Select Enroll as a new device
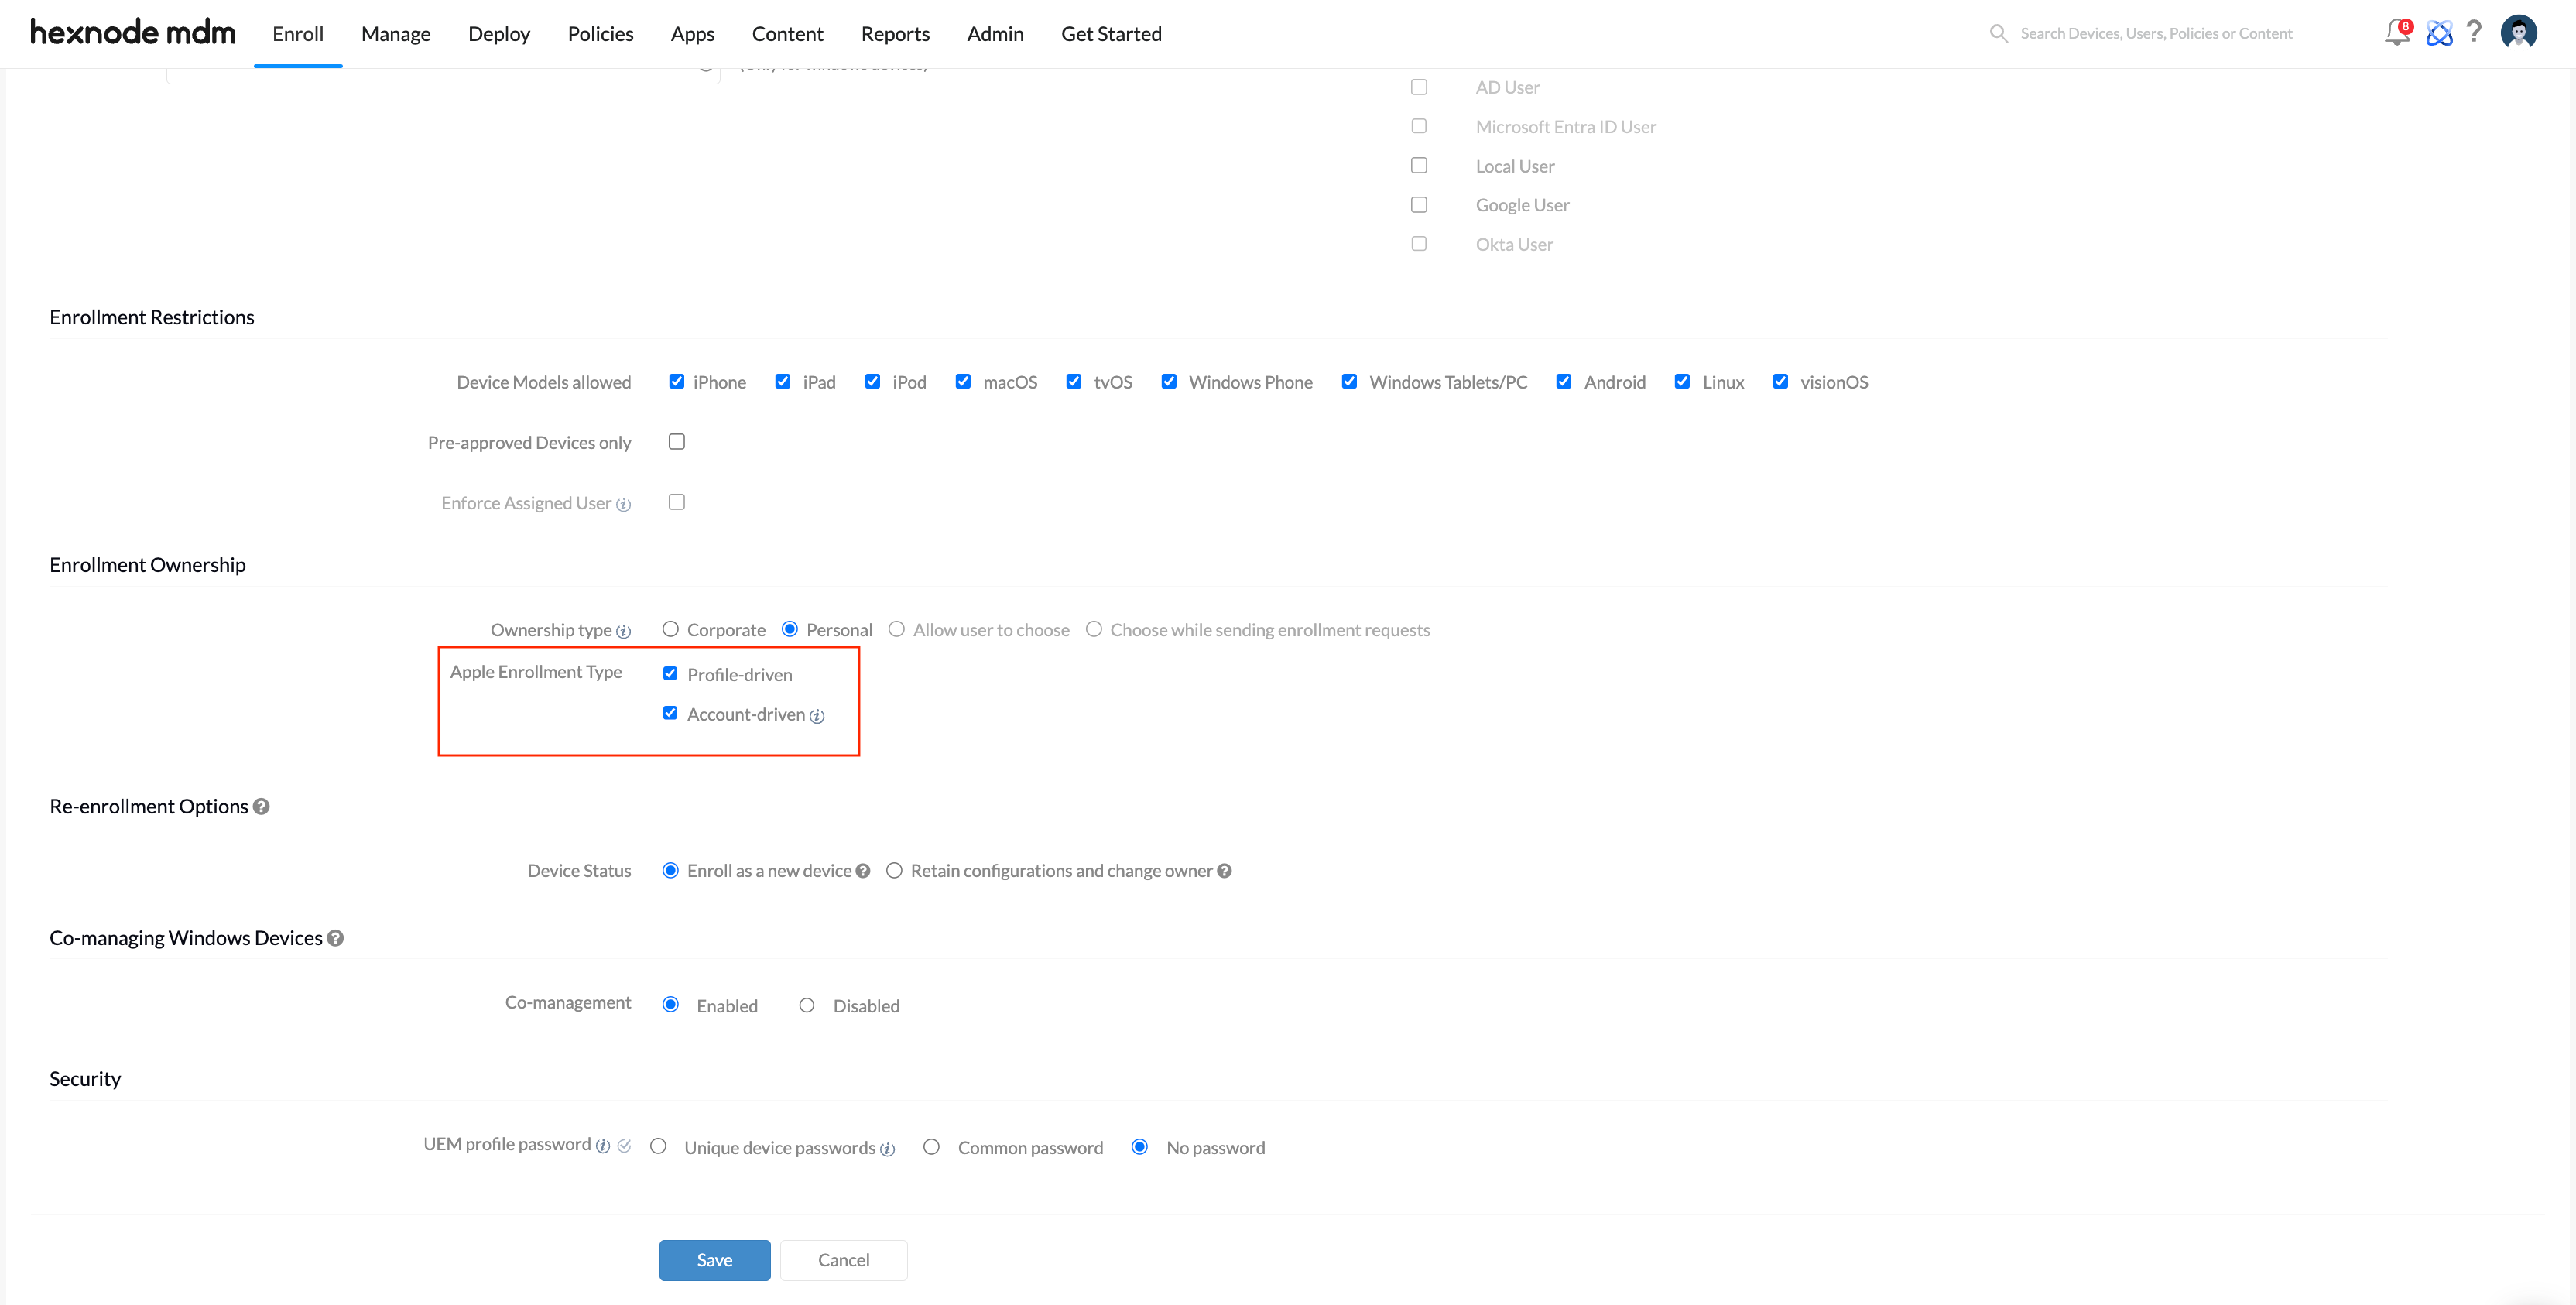This screenshot has width=2576, height=1305. tap(671, 871)
